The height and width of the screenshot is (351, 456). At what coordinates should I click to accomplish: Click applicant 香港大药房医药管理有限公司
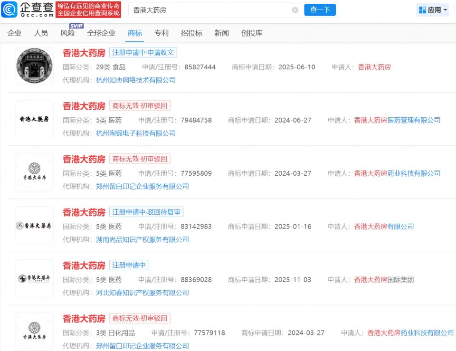click(396, 120)
